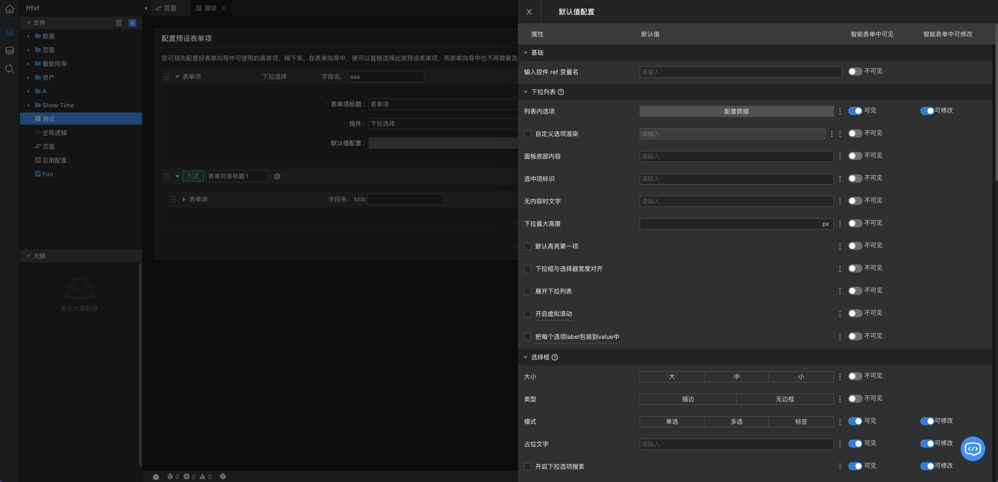Image resolution: width=998 pixels, height=482 pixels.
Task: Collapse the 选择框 section
Action: [x=526, y=357]
